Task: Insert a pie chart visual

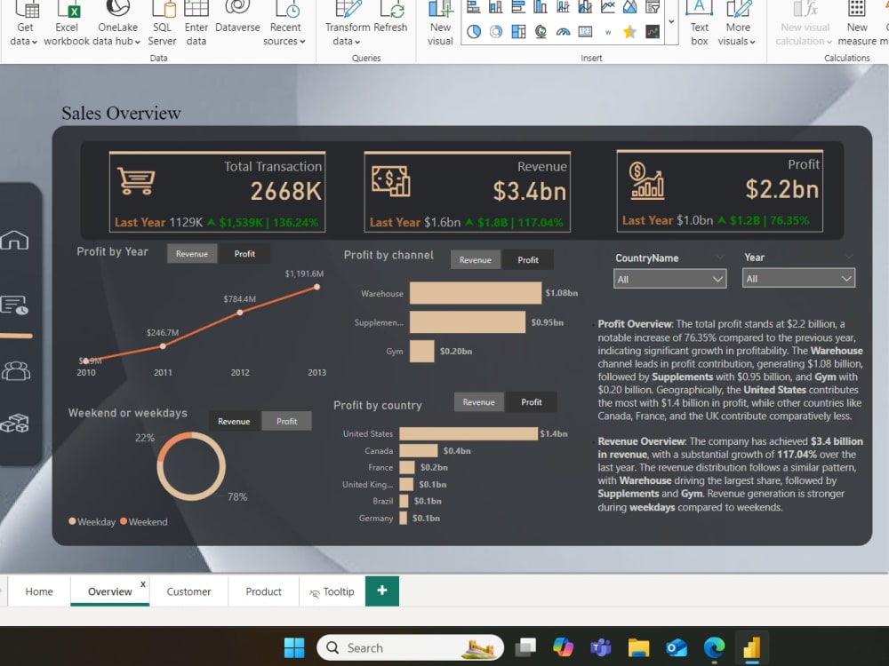Action: (x=472, y=31)
